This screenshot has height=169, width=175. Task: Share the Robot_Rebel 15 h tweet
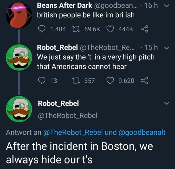[144, 80]
